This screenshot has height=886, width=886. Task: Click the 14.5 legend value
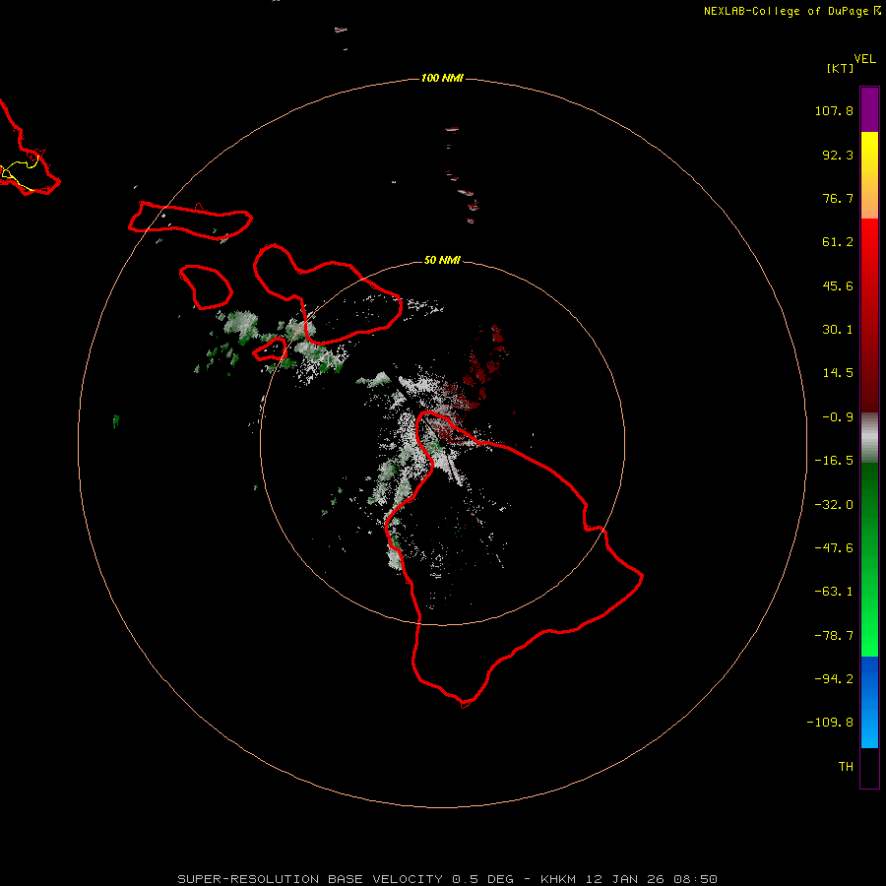click(x=838, y=373)
